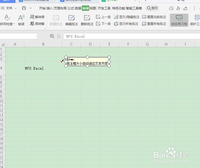200x168 pixels.
Task: Click the 编辑批注 button
Action: (71, 20)
